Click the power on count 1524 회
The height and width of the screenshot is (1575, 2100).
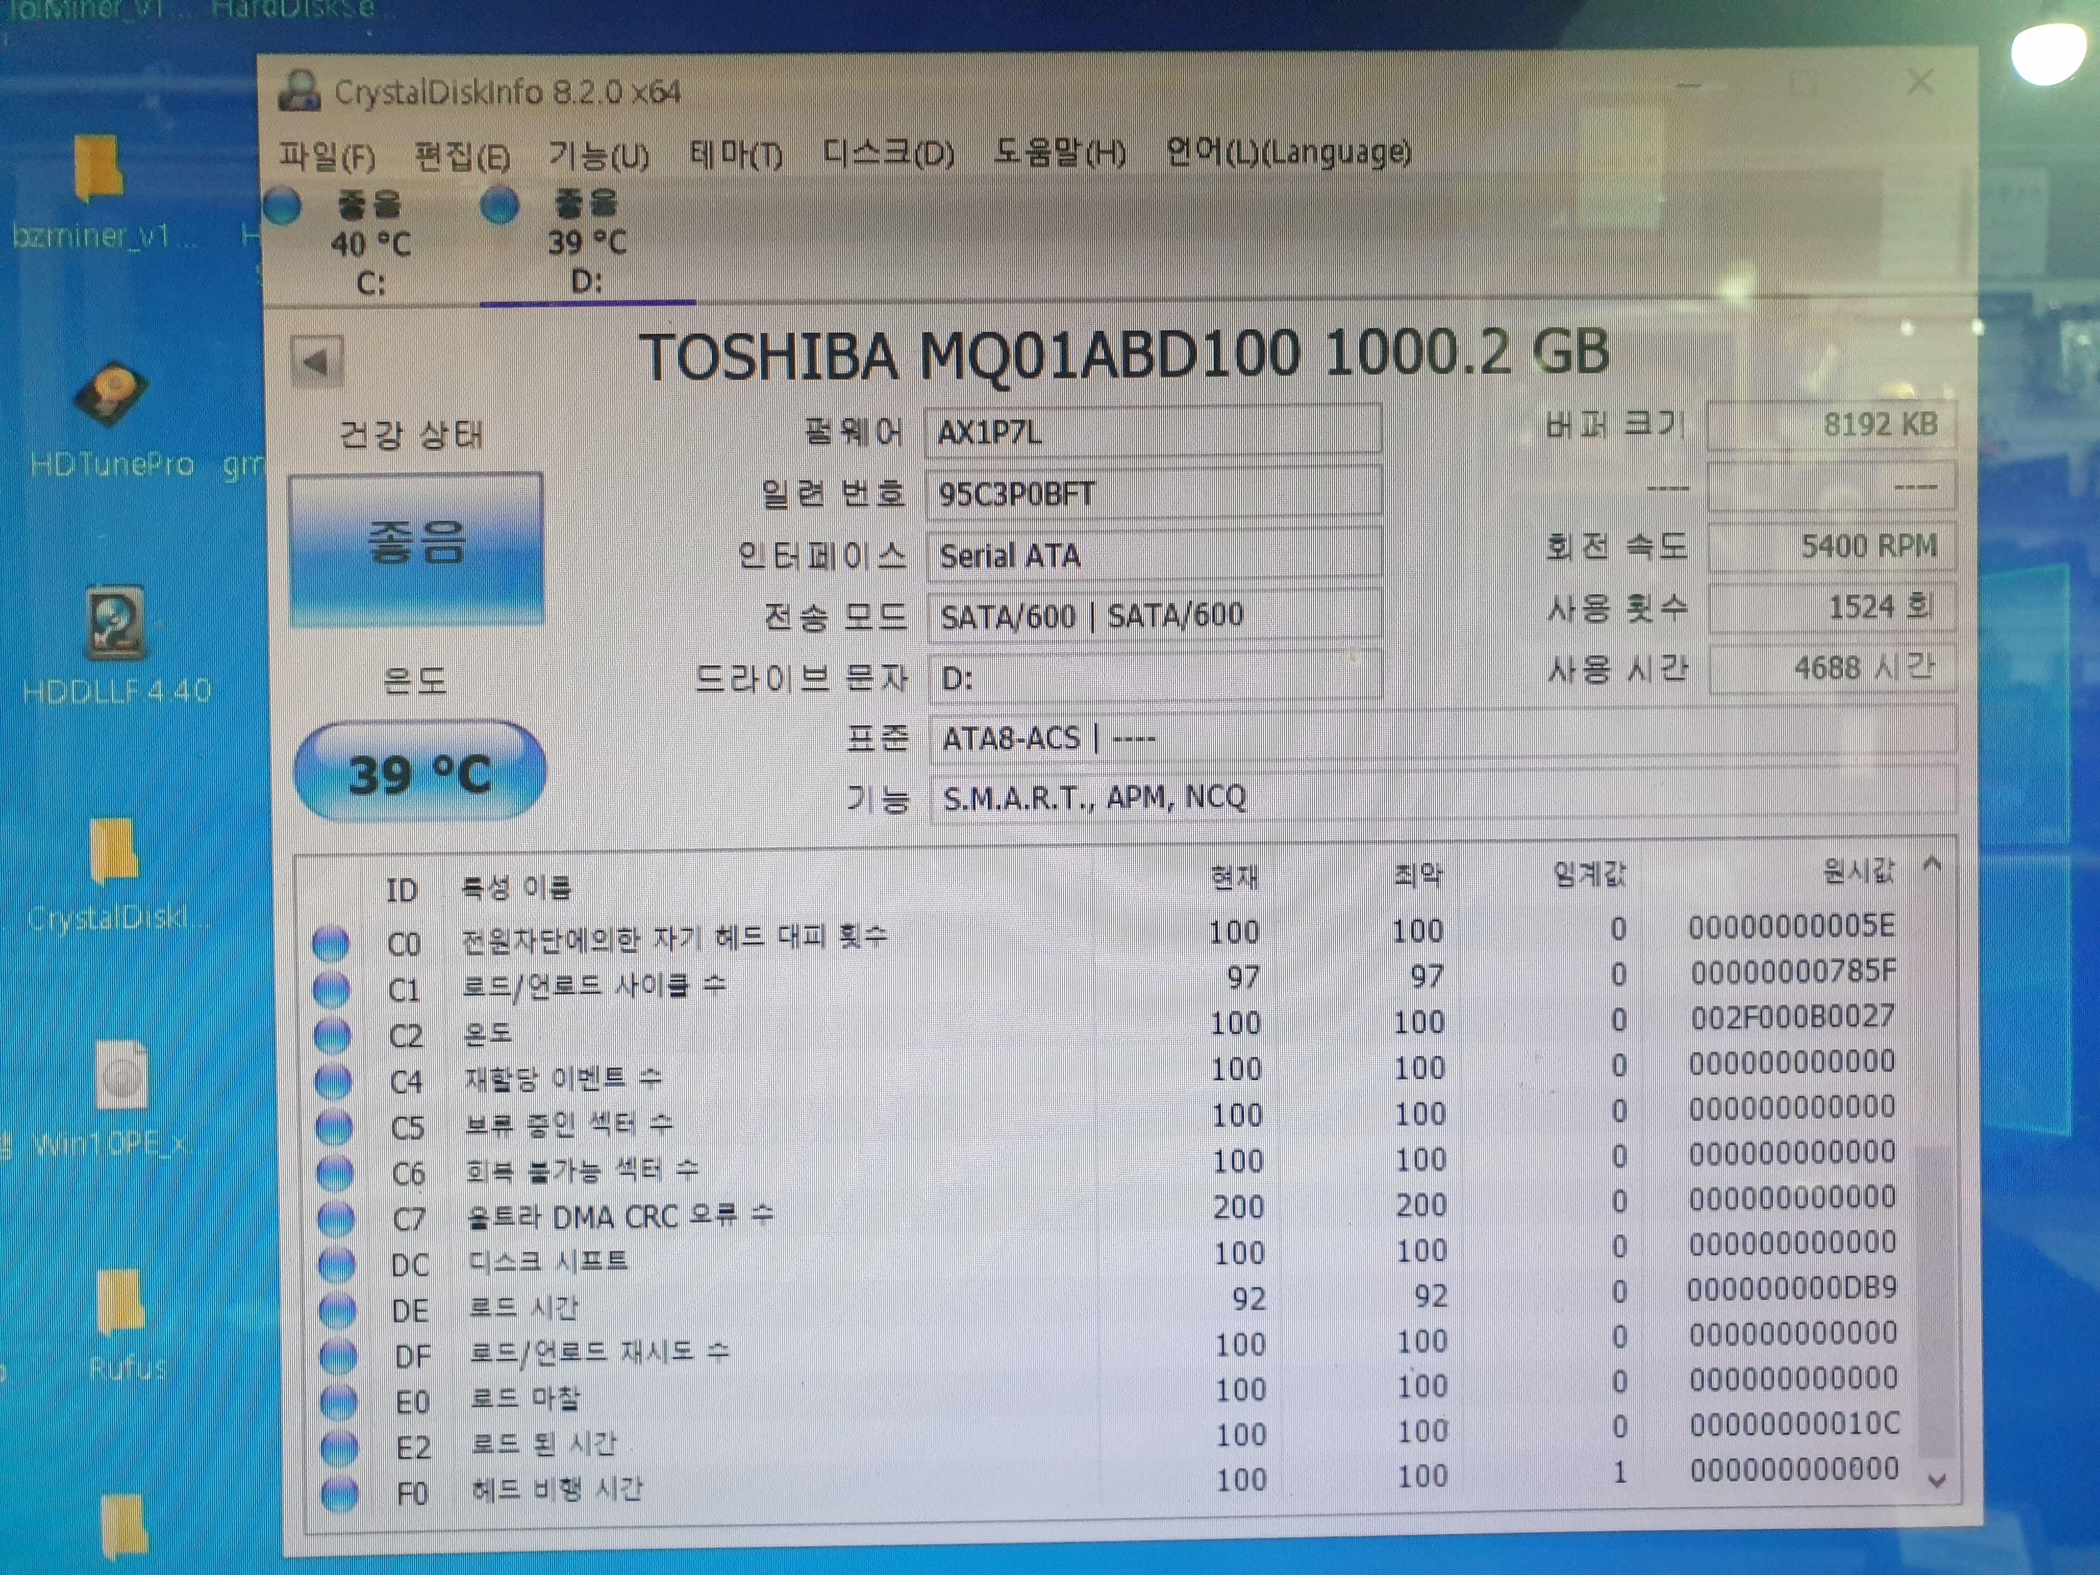click(x=1832, y=607)
